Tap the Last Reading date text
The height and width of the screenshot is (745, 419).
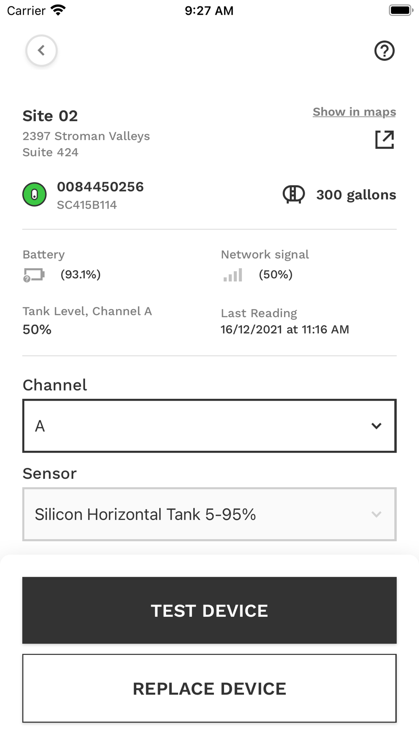point(285,329)
